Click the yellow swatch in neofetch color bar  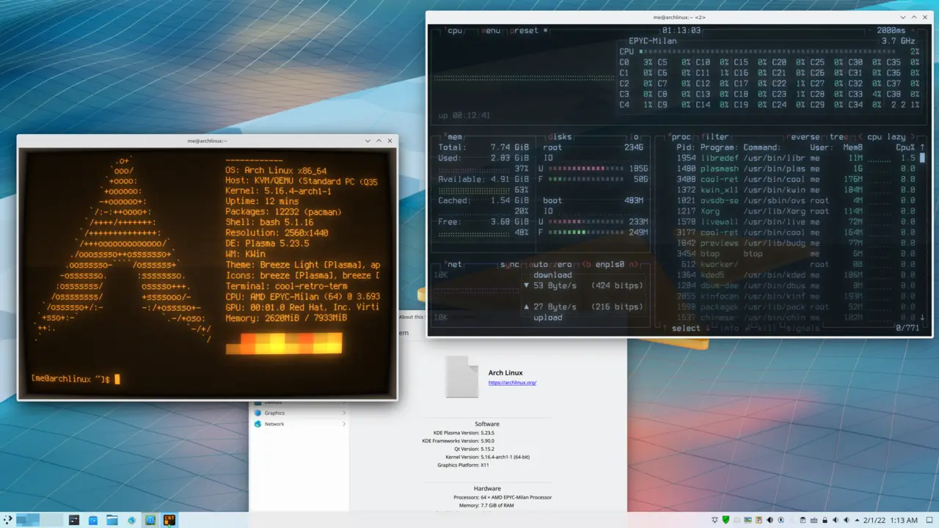coord(276,343)
